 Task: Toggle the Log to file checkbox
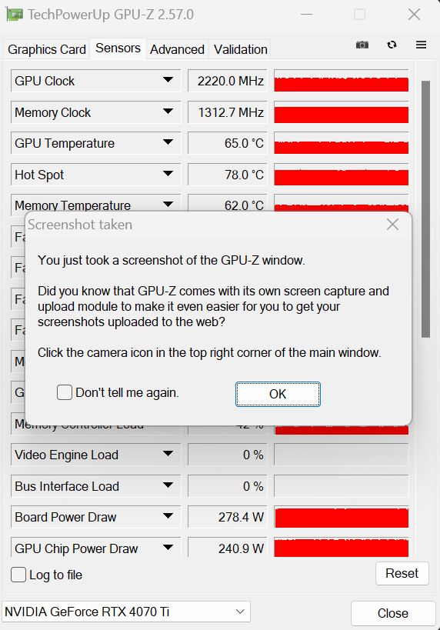(18, 575)
